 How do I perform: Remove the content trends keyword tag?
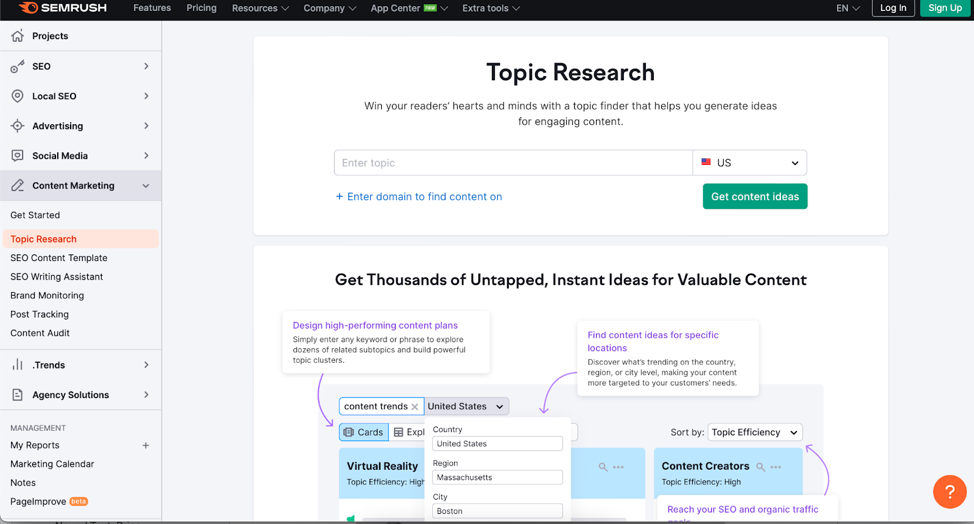tap(415, 407)
